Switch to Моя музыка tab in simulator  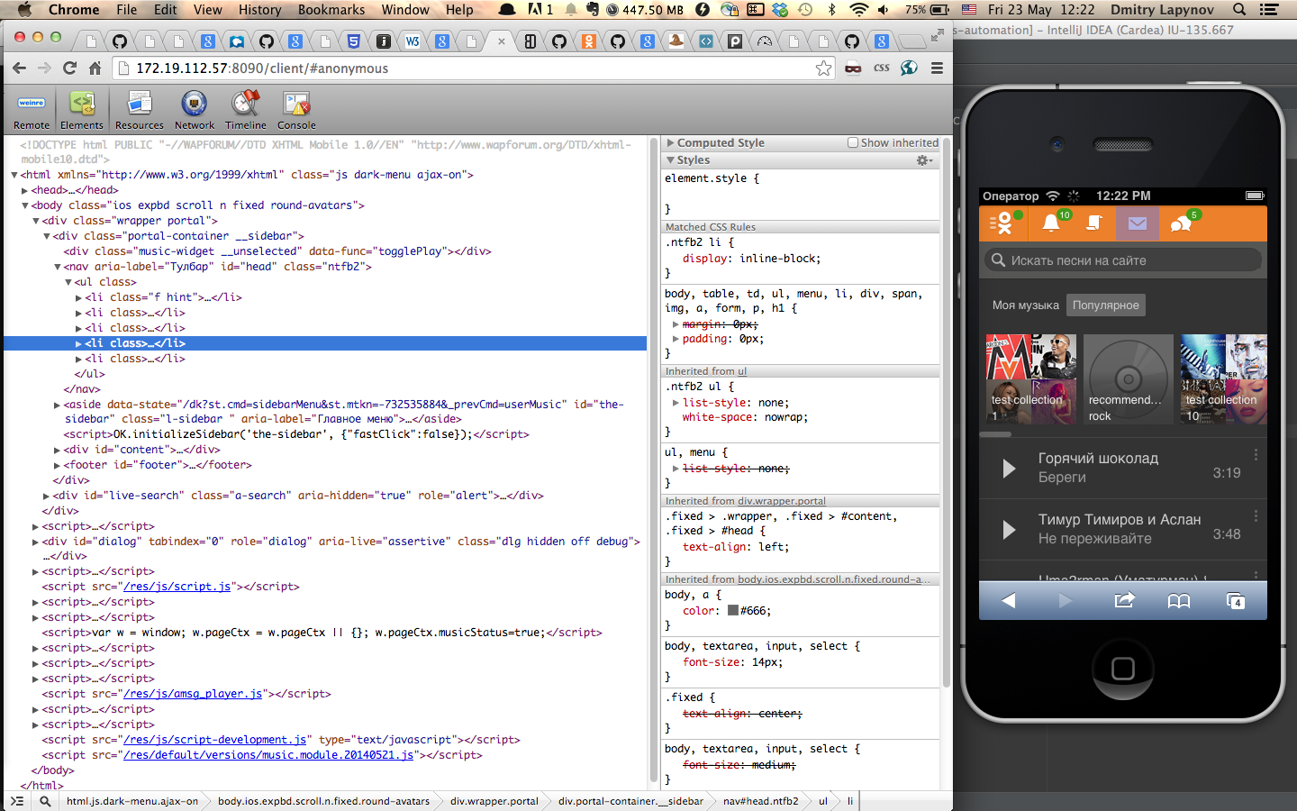[1025, 305]
